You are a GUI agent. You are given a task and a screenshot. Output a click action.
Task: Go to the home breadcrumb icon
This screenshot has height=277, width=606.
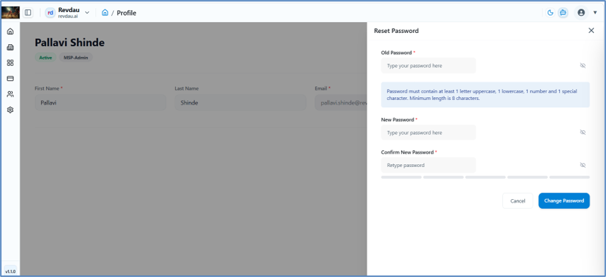105,13
